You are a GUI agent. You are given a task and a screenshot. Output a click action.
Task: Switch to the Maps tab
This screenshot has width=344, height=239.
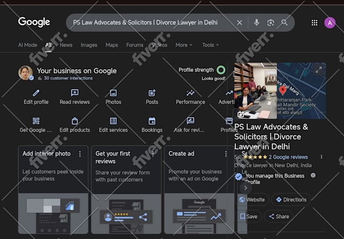112,45
